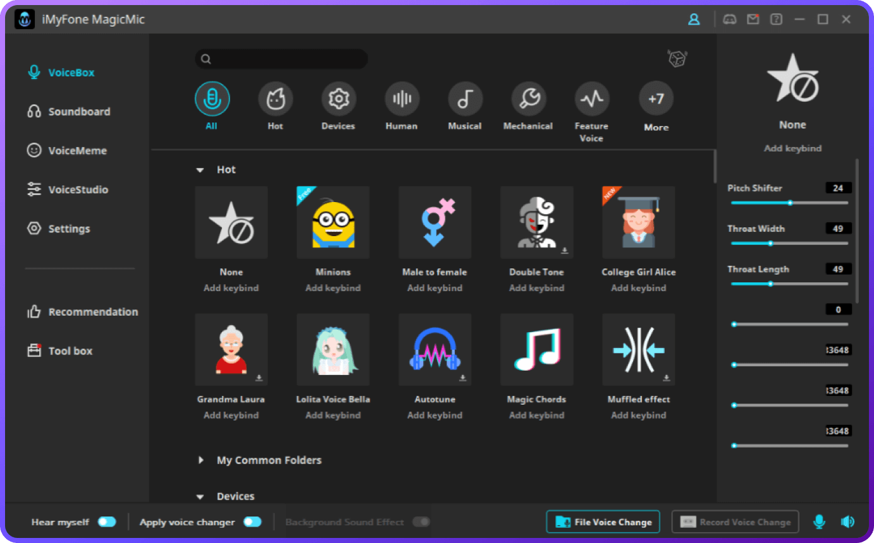Click the Record Voice Change button
The image size is (874, 543).
coord(735,522)
